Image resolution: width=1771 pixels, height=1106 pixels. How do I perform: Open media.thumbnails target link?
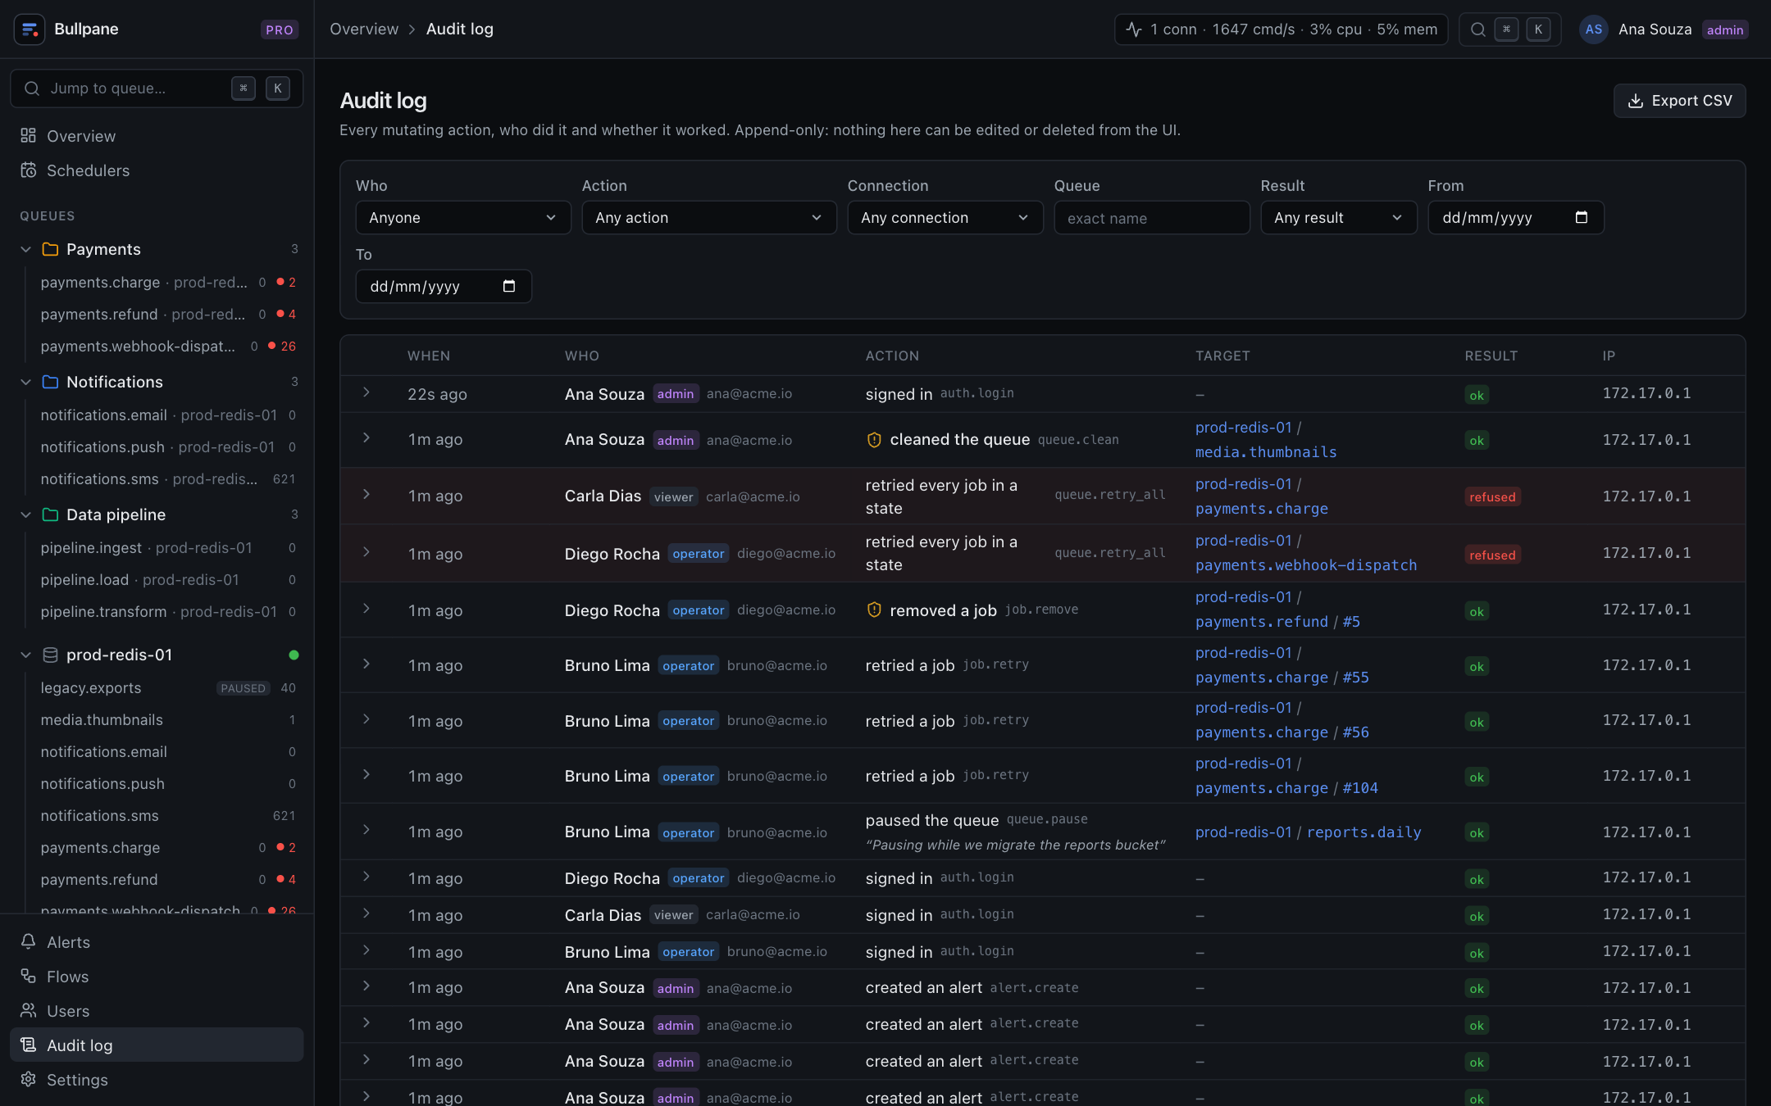pos(1266,452)
